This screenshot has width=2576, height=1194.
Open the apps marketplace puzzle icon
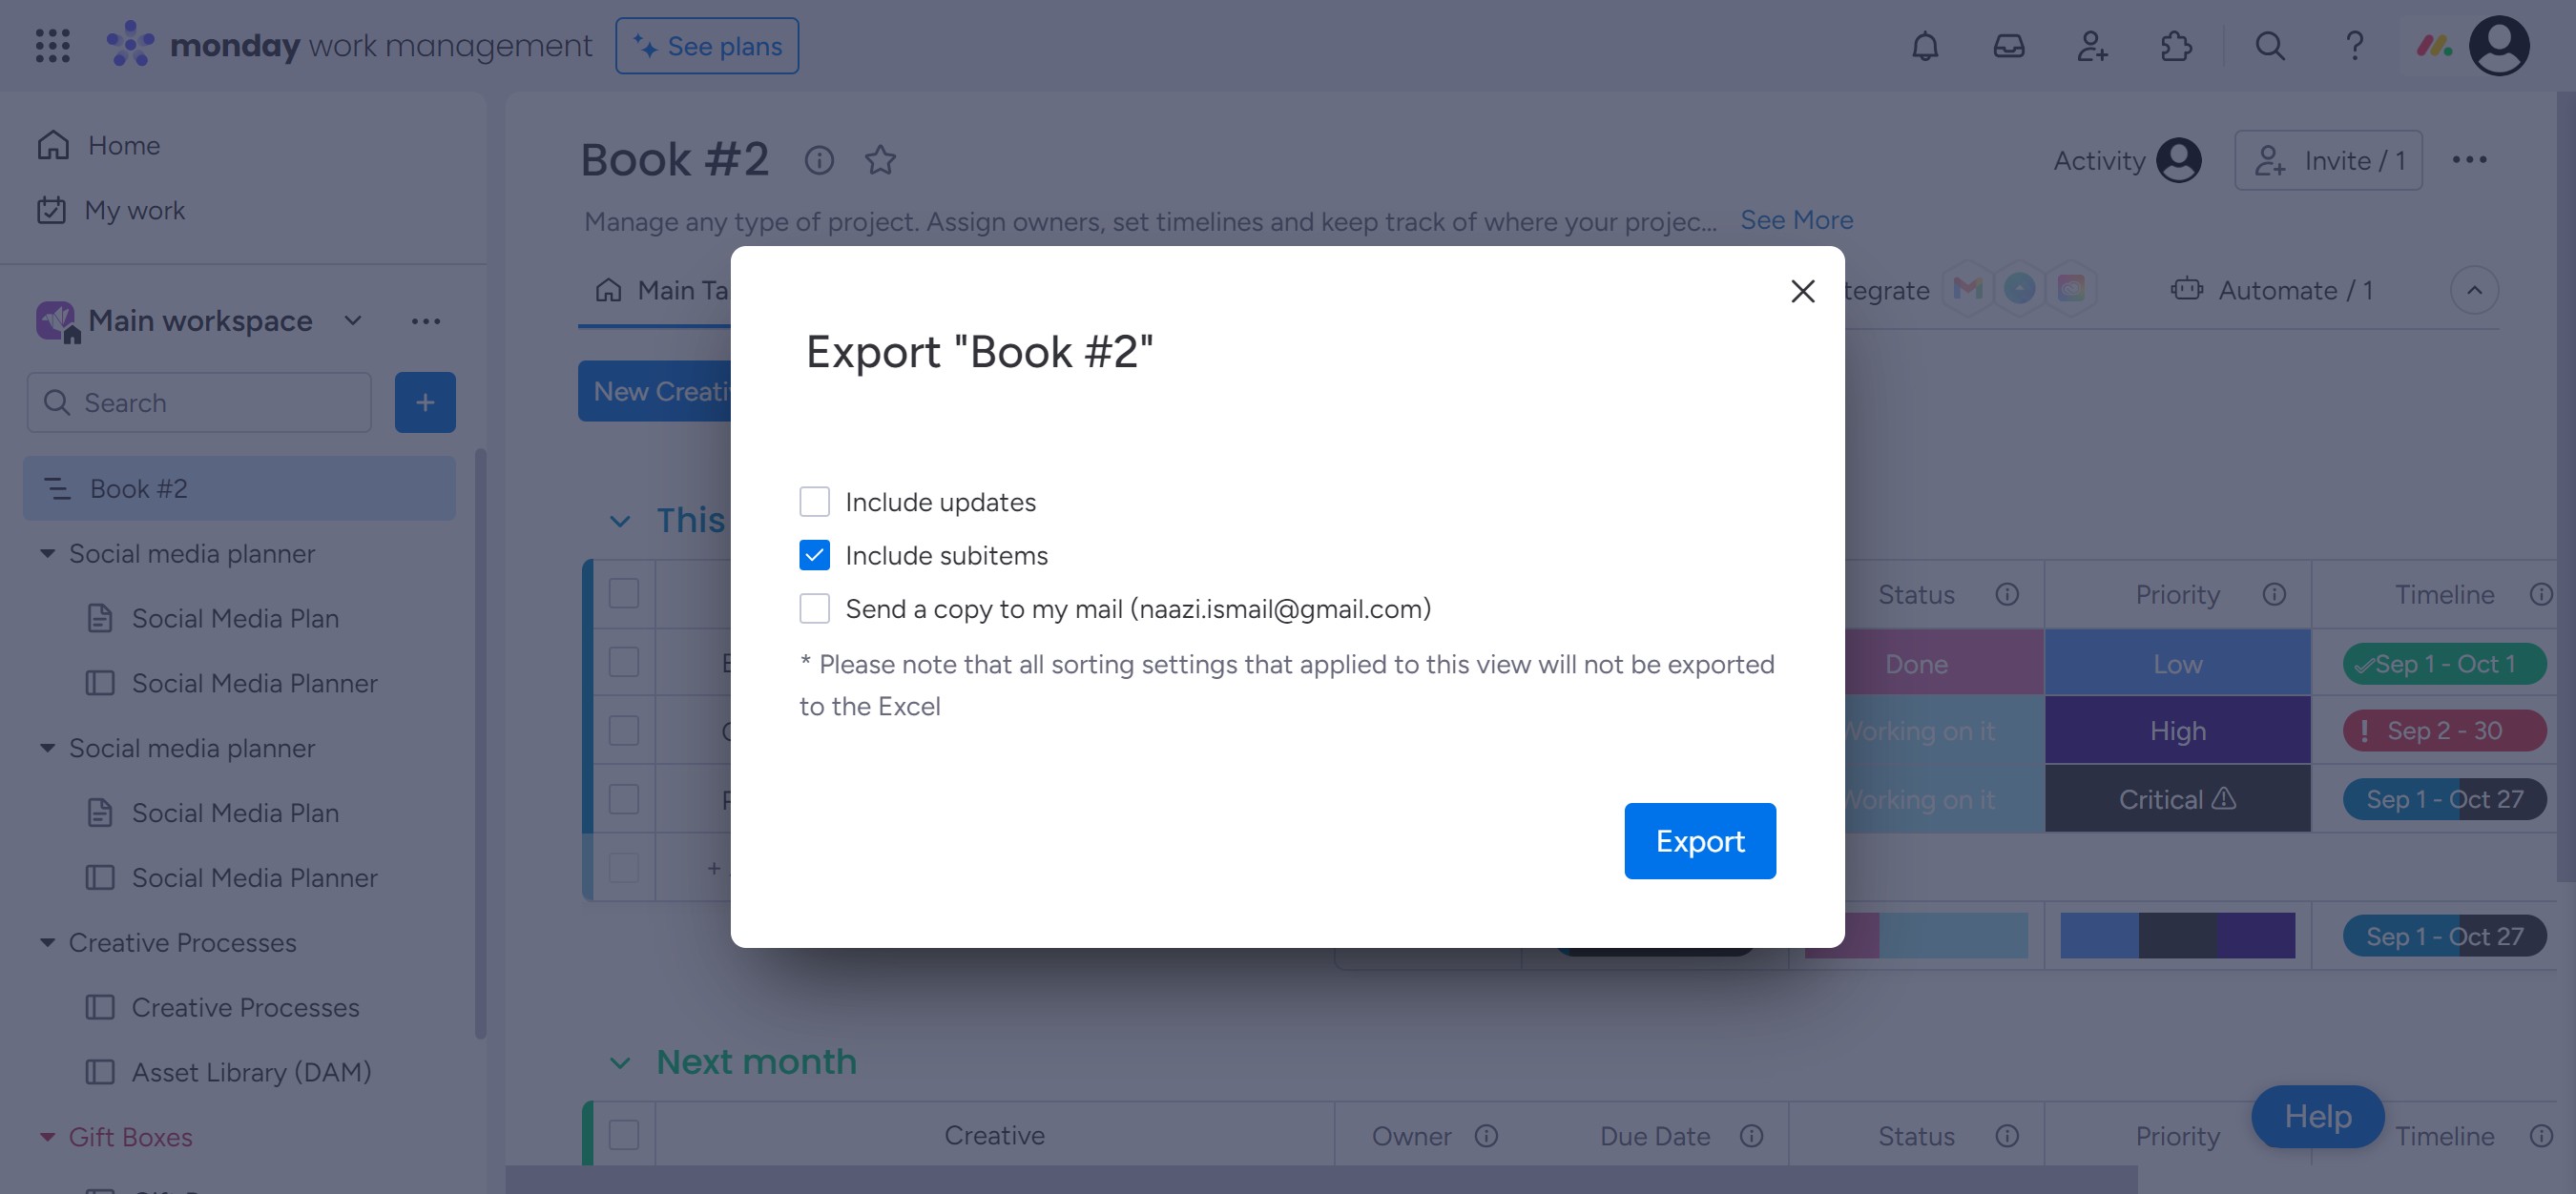(x=2175, y=46)
